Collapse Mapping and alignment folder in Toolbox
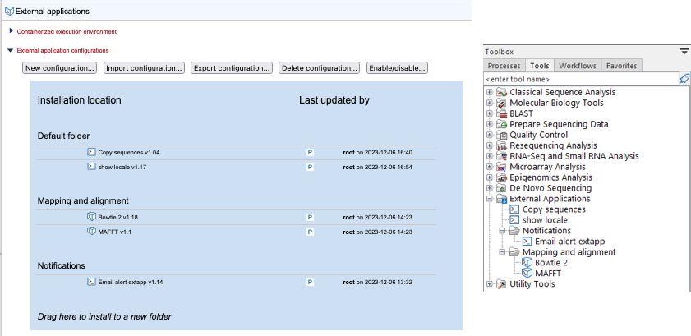This screenshot has width=691, height=336. (x=502, y=252)
